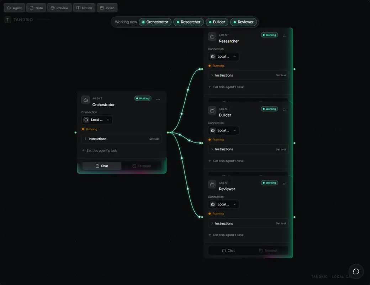The height and width of the screenshot is (285, 370).
Task: Open Researcher's Local connection dropdown
Action: coord(223,57)
